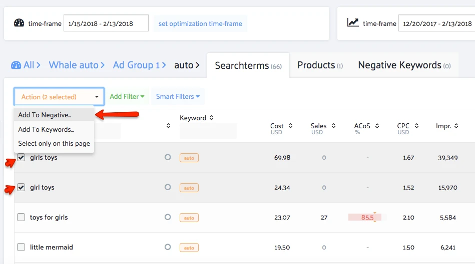Check the little mermaid checkbox

pyautogui.click(x=21, y=247)
